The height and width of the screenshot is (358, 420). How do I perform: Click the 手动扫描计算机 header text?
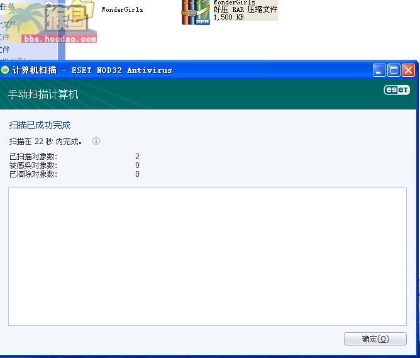tap(43, 94)
